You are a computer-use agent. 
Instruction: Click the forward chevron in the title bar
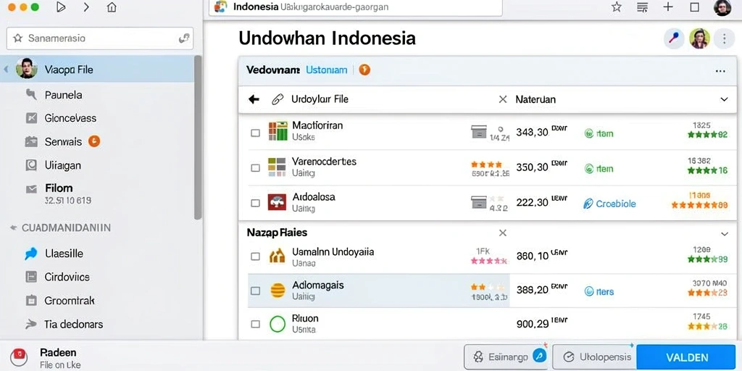tap(86, 7)
